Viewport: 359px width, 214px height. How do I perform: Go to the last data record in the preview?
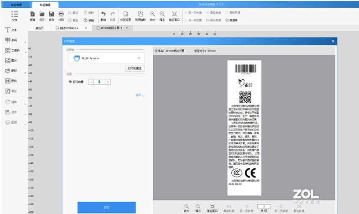pyautogui.click(x=299, y=206)
